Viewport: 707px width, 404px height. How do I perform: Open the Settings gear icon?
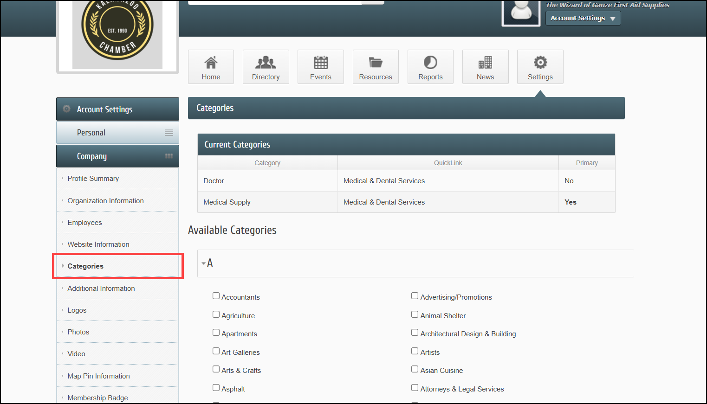pyautogui.click(x=540, y=63)
